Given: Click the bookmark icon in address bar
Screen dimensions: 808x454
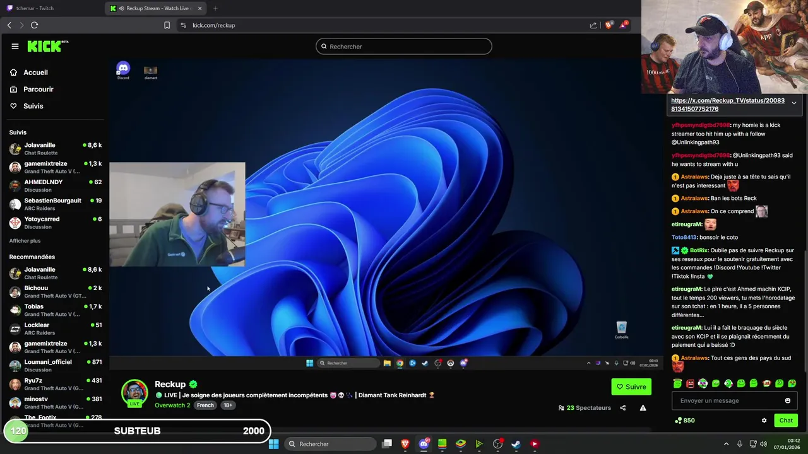Looking at the screenshot, I should (x=167, y=25).
